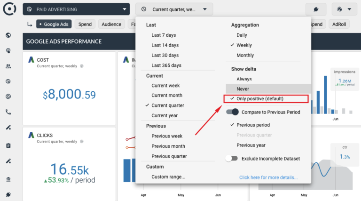The image size is (361, 201).
Task: Switch to Audience tab
Action: pos(111,24)
